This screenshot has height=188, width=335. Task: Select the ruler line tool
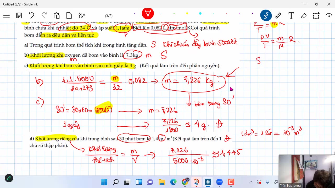point(278,16)
